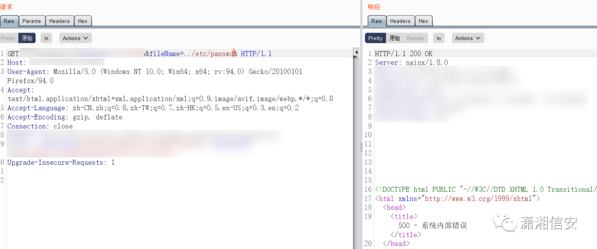
Task: Select 原始 view in response panel
Action: 395,39
